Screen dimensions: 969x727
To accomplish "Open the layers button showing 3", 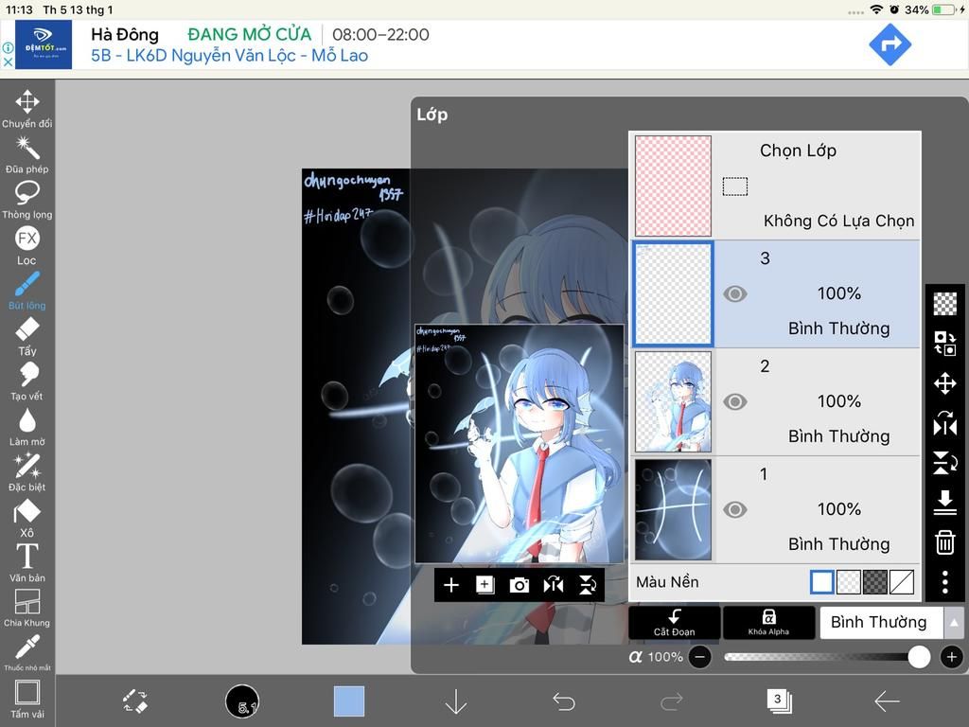I will click(779, 701).
